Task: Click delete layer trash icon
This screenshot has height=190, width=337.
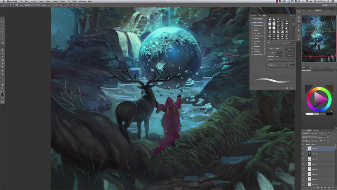Action: tap(332, 188)
